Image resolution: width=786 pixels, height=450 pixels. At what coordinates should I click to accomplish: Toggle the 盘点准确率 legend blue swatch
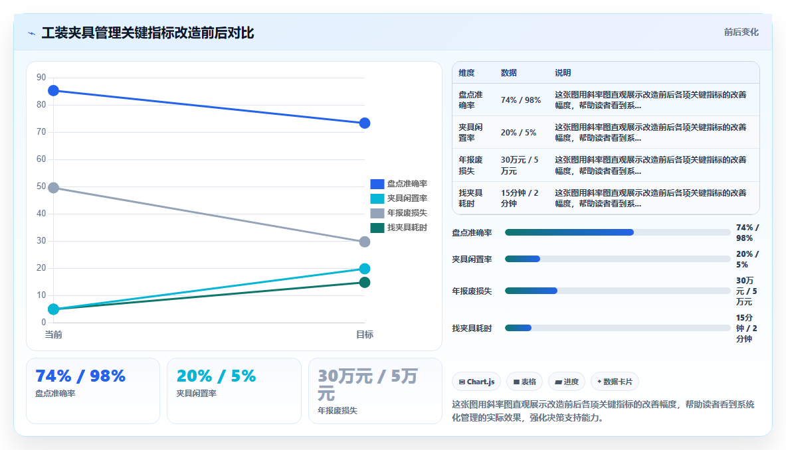[x=377, y=185]
